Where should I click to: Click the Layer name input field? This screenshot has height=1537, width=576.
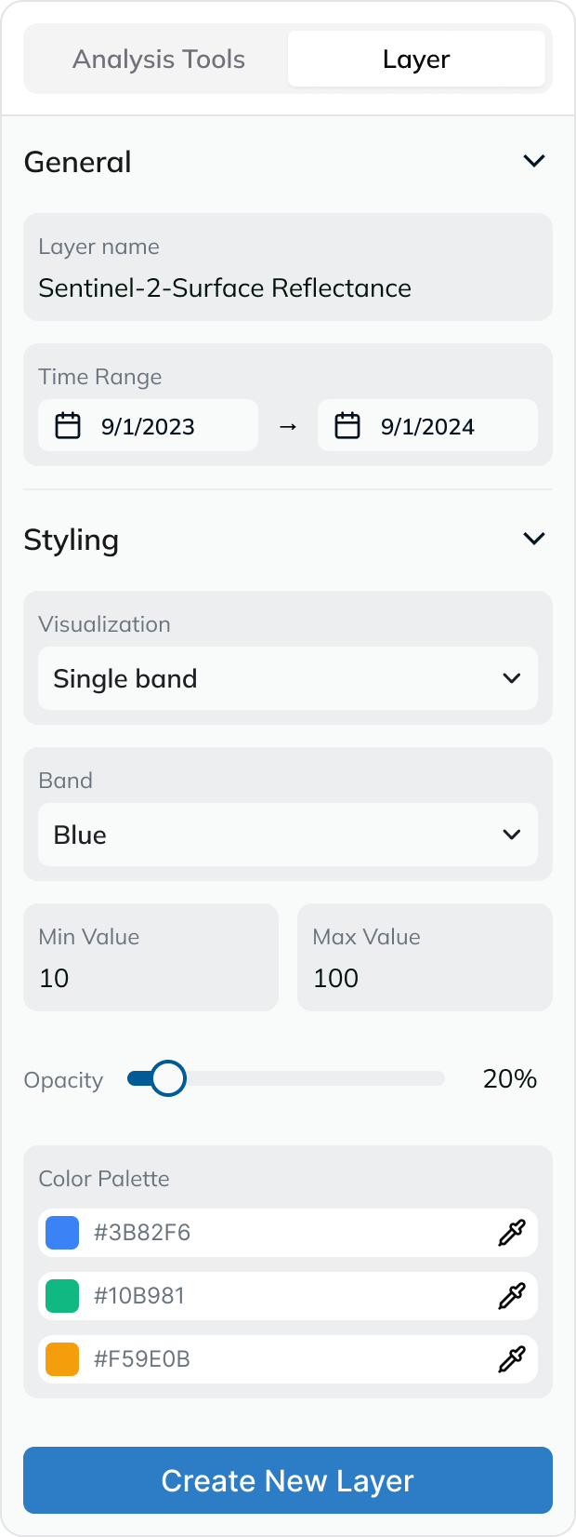(288, 287)
